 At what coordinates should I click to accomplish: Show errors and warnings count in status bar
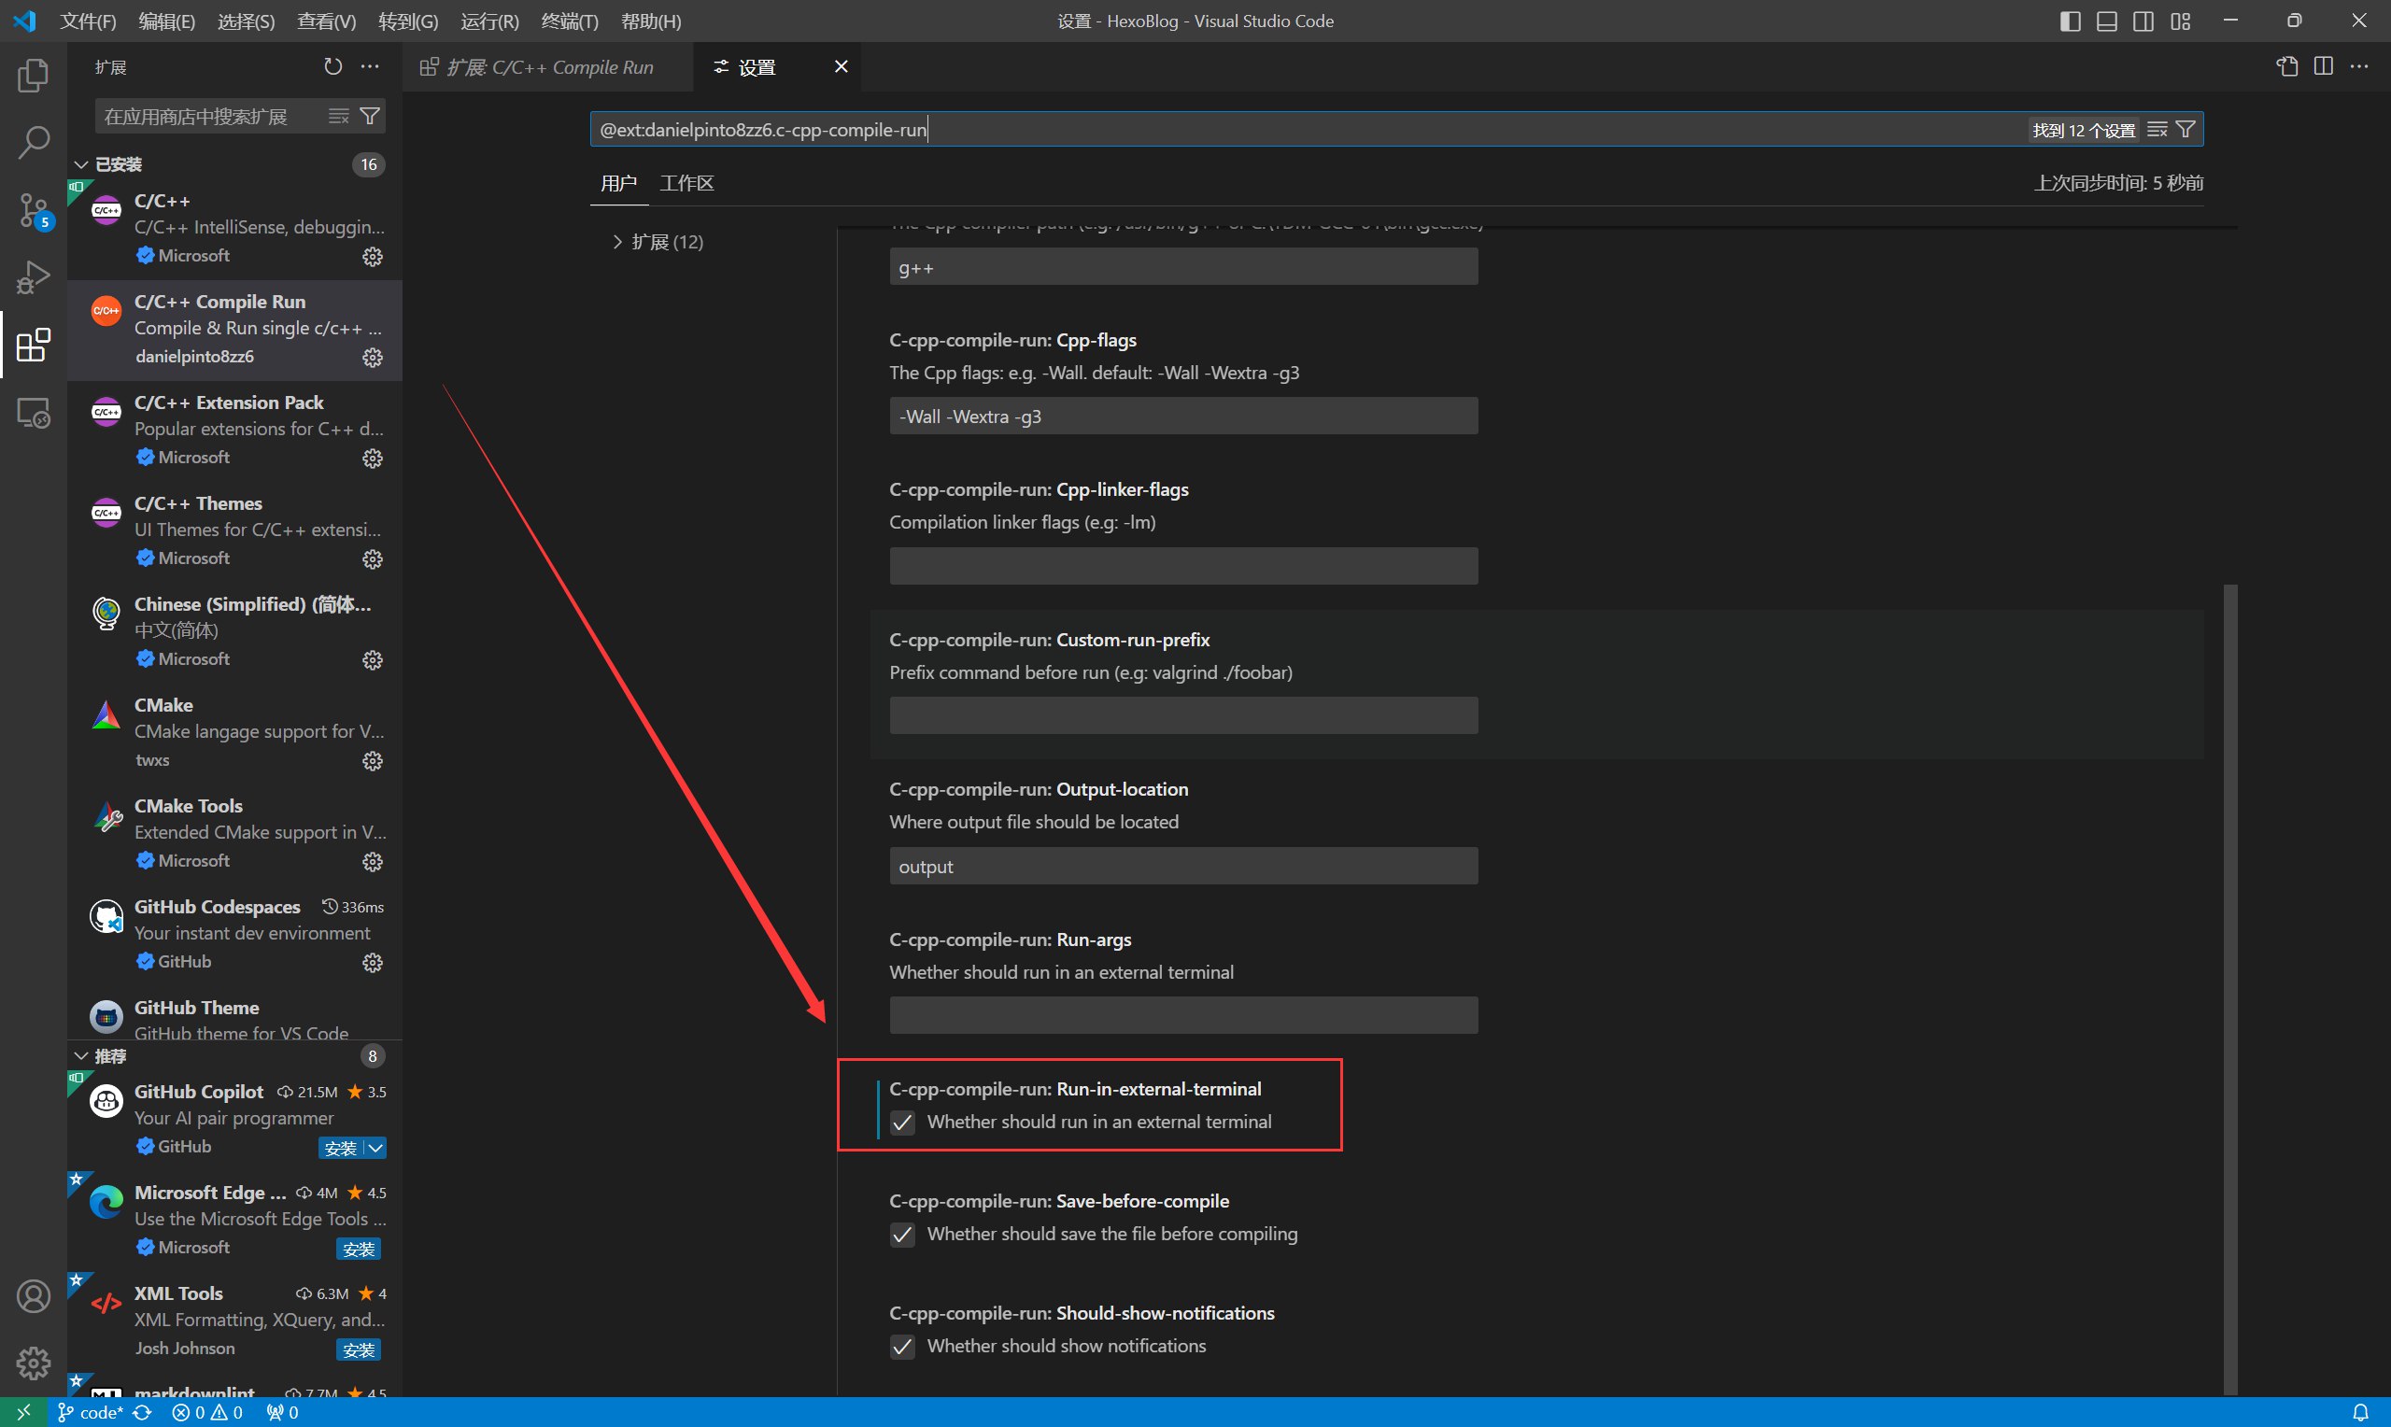click(206, 1413)
